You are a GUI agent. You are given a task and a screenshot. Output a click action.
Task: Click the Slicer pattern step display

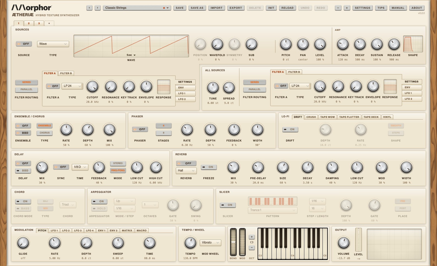(272, 201)
